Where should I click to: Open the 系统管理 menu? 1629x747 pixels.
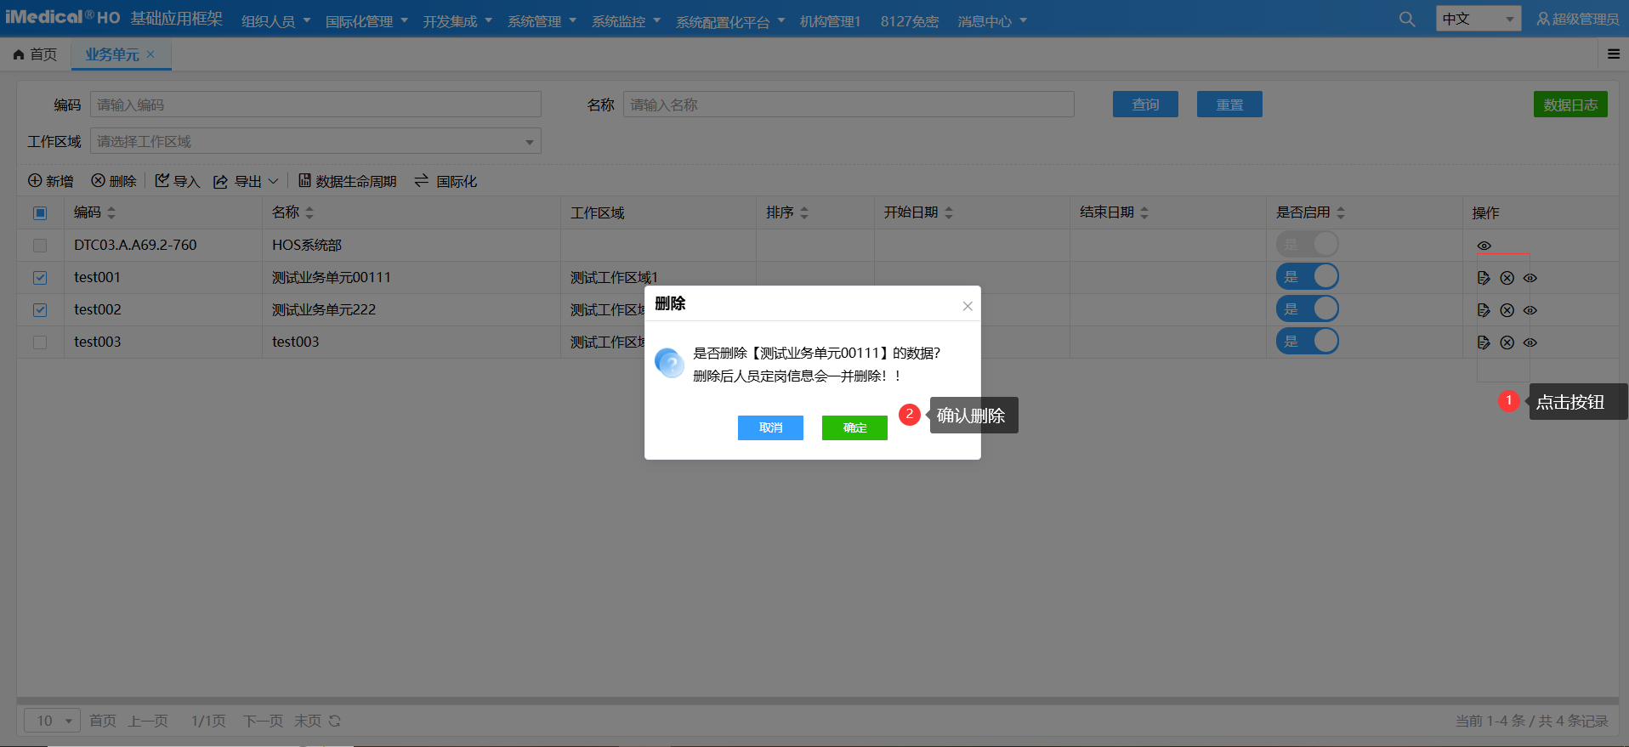[x=542, y=21]
